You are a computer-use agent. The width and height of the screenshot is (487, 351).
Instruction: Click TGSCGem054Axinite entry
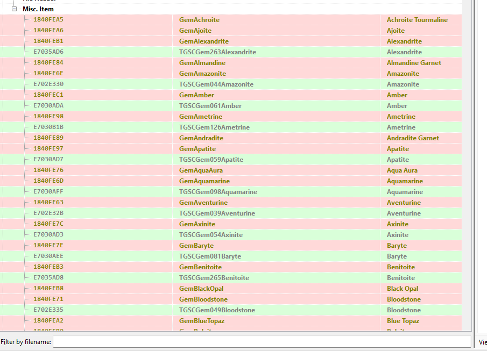pos(211,235)
